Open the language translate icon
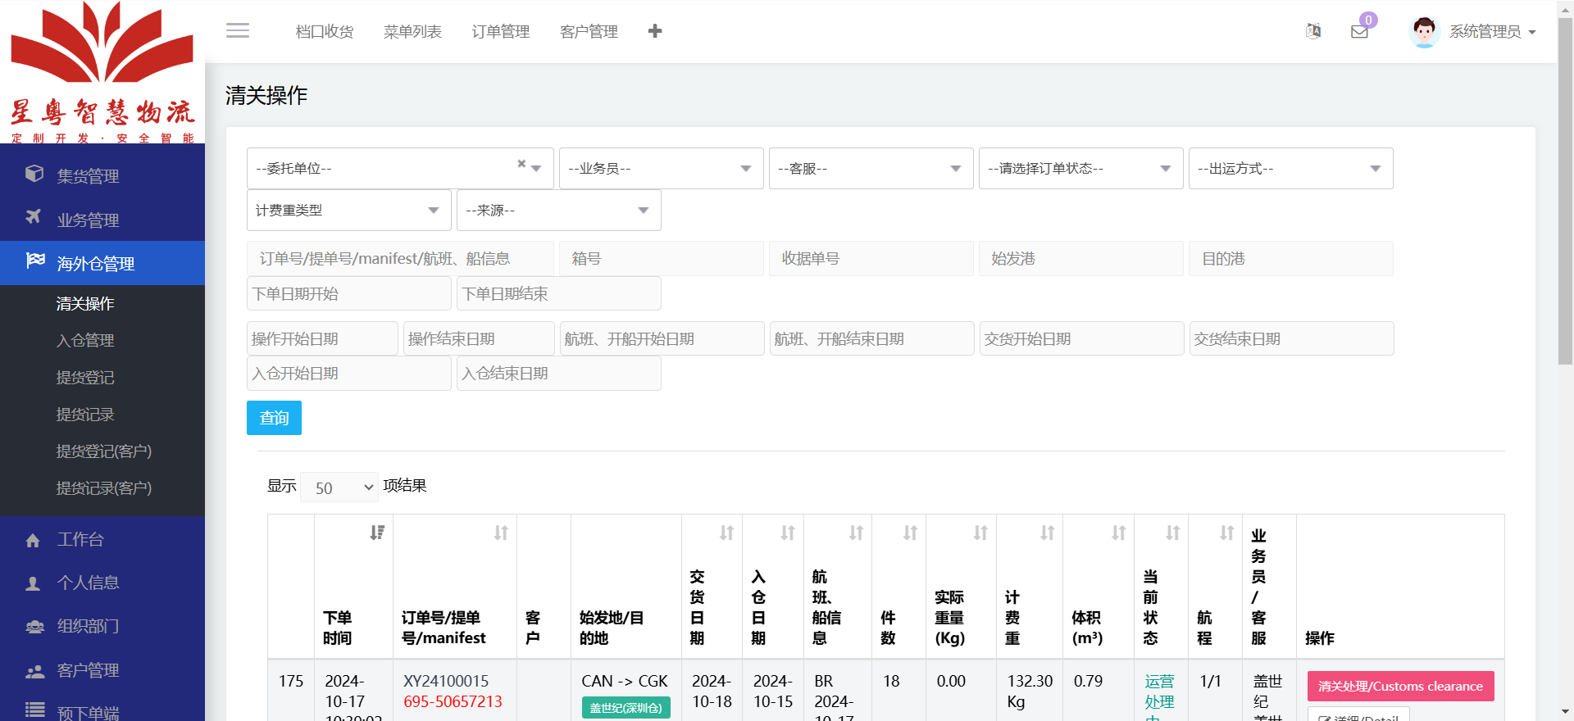Screen dimensions: 1574x721 pos(1313,31)
